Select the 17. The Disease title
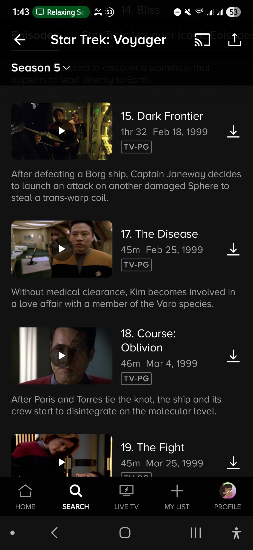This screenshot has width=253, height=550. (x=159, y=234)
